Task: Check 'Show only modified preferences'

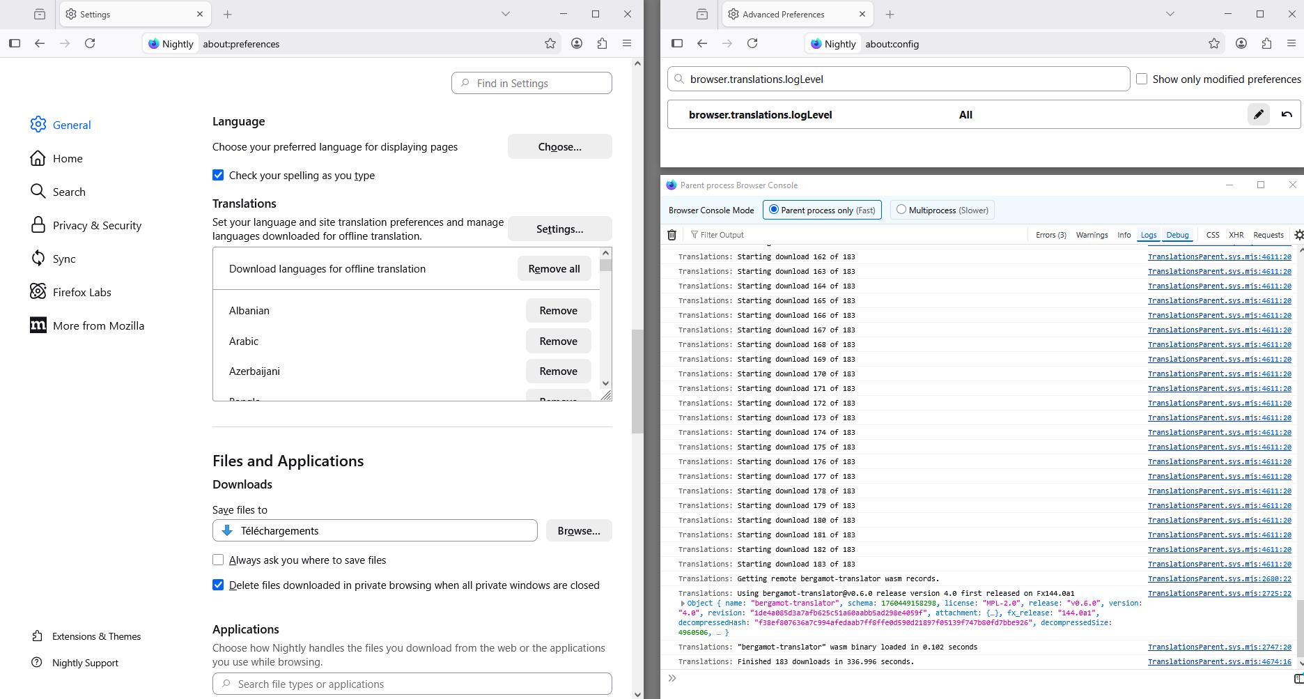Action: pyautogui.click(x=1142, y=79)
